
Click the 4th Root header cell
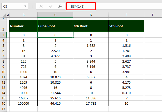point(91,26)
